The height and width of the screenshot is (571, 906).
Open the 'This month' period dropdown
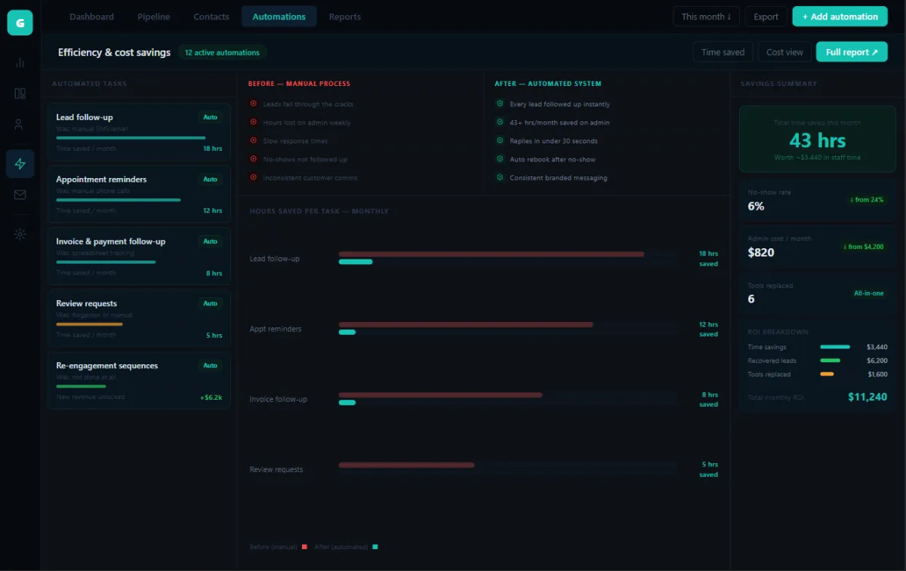(x=707, y=17)
